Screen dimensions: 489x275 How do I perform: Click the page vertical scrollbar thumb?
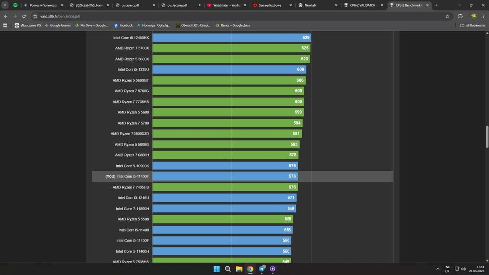coord(487,136)
